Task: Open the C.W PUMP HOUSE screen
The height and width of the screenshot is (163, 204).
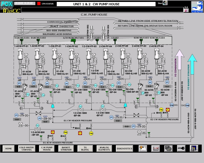Action: [47, 148]
